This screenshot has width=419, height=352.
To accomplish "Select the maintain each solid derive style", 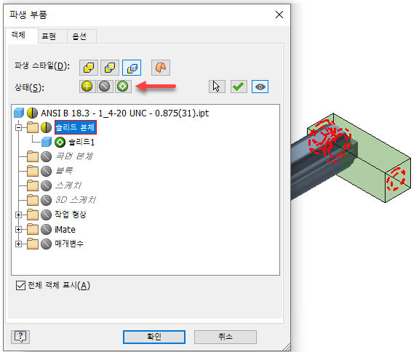I will click(132, 68).
